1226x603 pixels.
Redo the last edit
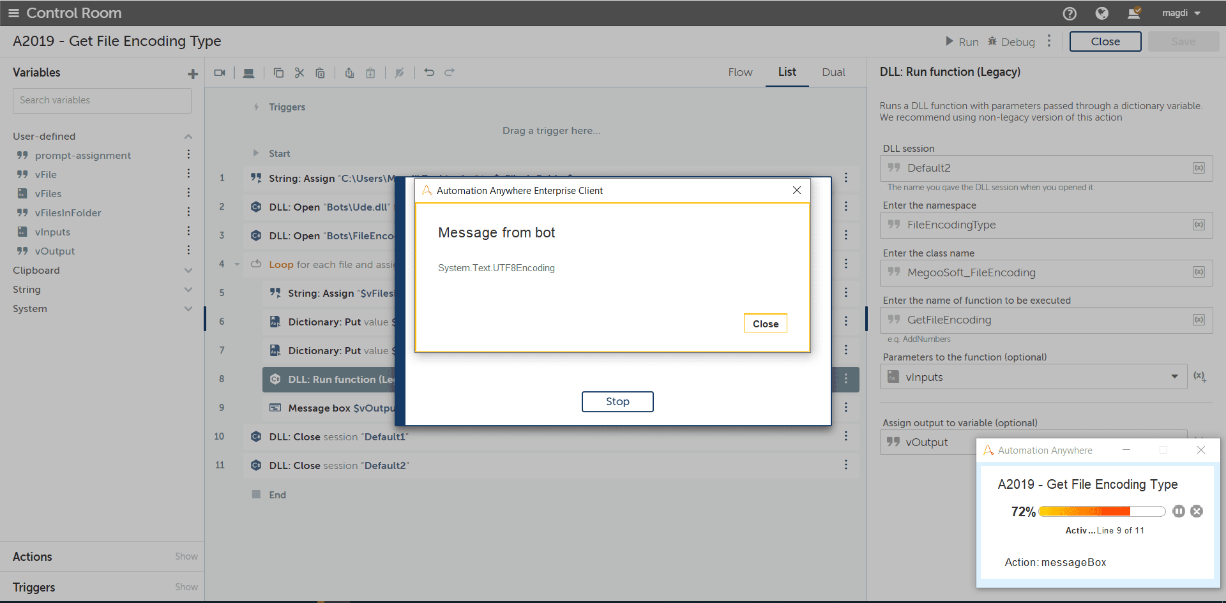pos(450,72)
